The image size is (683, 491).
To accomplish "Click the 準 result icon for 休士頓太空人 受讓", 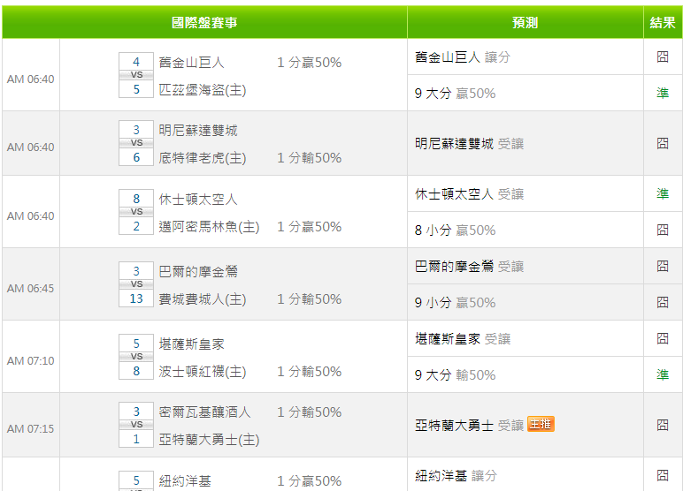I will coord(663,193).
